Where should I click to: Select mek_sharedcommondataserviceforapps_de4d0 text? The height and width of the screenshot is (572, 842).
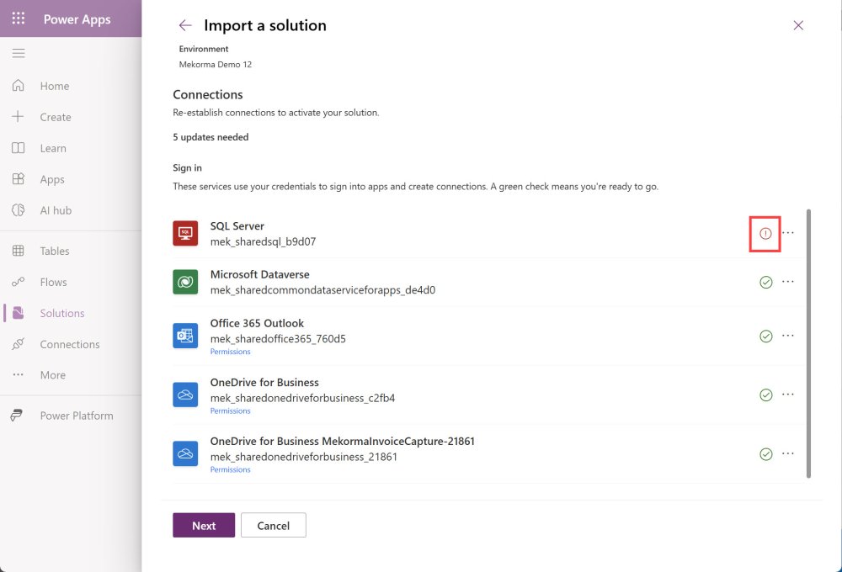click(322, 289)
